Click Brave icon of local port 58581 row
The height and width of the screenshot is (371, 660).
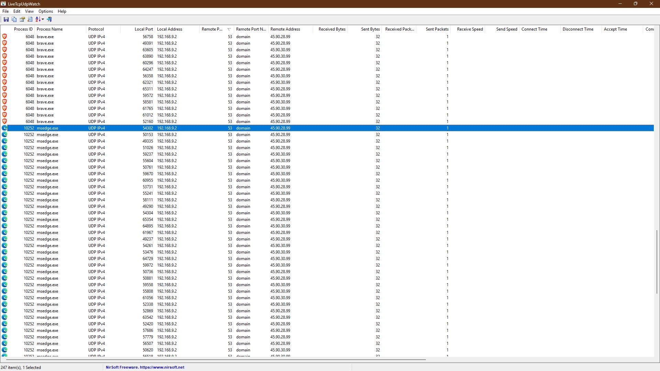[x=4, y=102]
